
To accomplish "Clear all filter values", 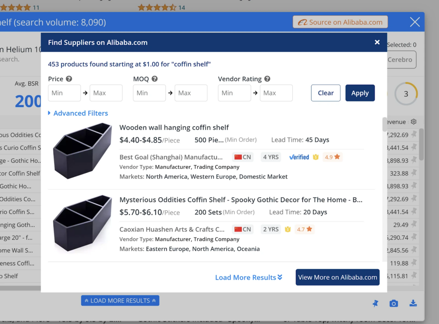I will pyautogui.click(x=325, y=93).
